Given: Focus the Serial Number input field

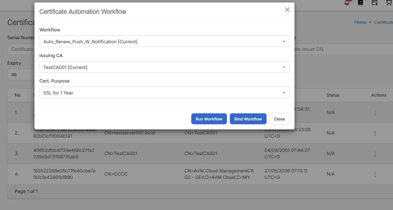Looking at the screenshot, I should click(21, 49).
